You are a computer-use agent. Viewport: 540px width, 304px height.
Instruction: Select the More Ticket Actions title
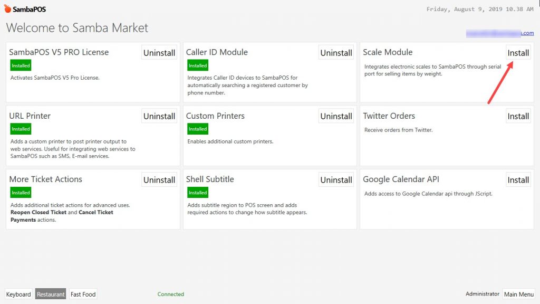coord(46,179)
